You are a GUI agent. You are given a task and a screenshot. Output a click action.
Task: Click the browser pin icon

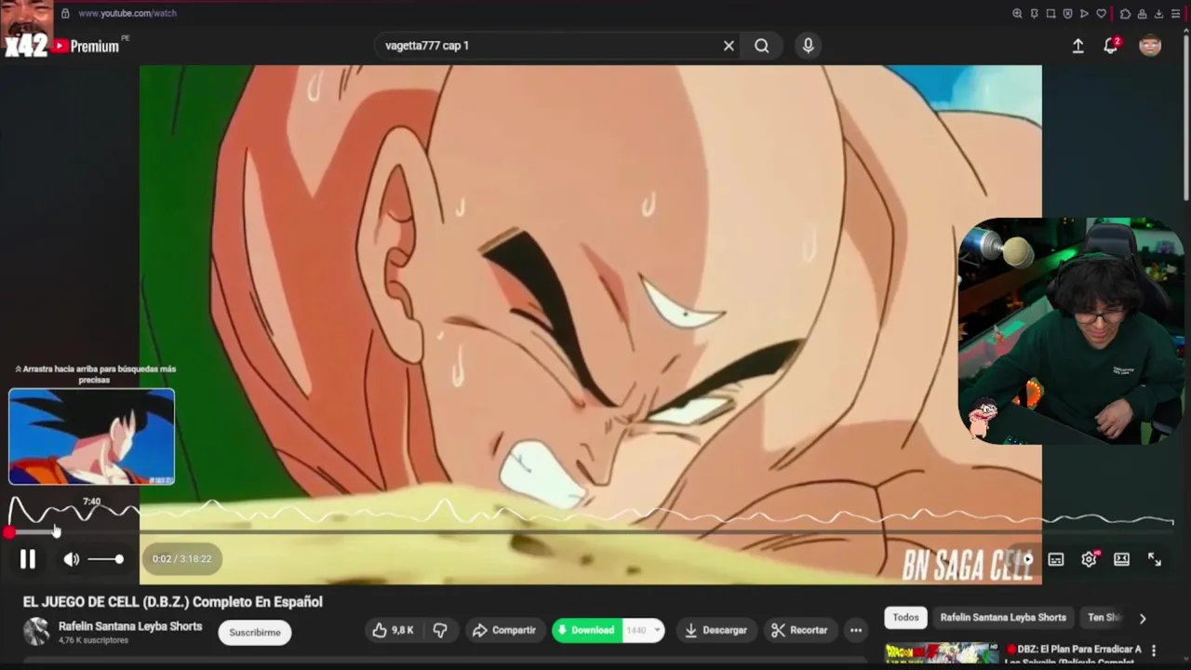coord(1034,14)
